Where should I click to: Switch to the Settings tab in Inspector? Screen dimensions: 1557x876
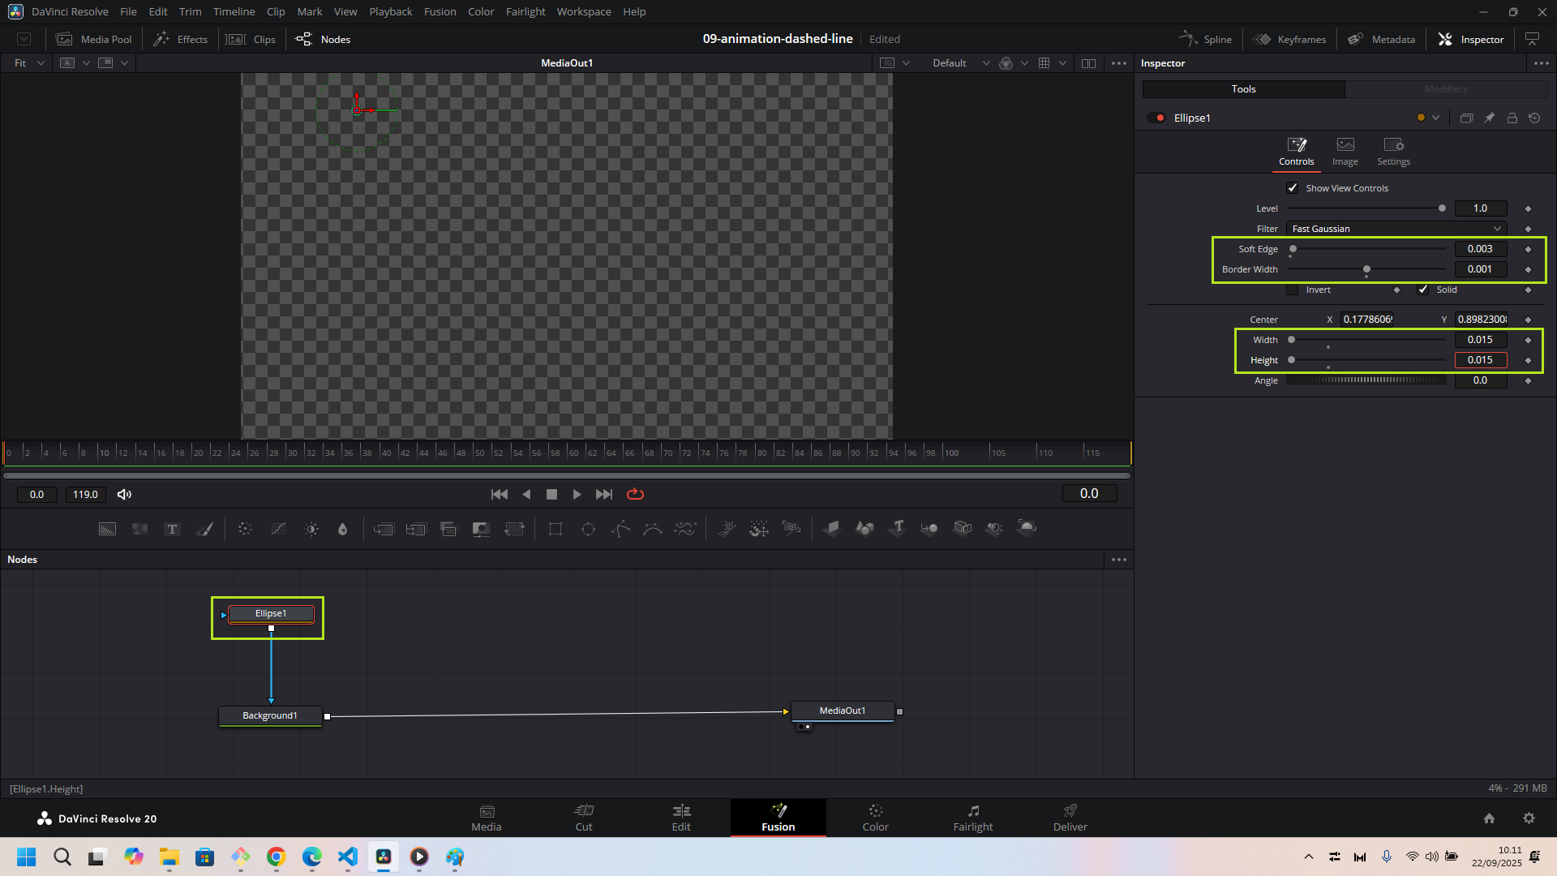pos(1393,151)
